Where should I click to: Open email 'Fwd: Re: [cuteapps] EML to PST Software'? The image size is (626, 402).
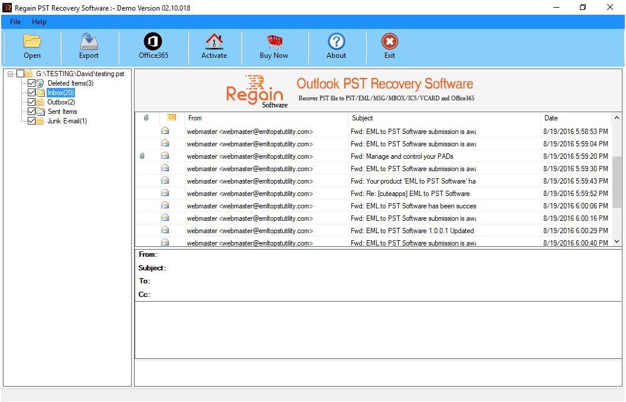pos(410,194)
